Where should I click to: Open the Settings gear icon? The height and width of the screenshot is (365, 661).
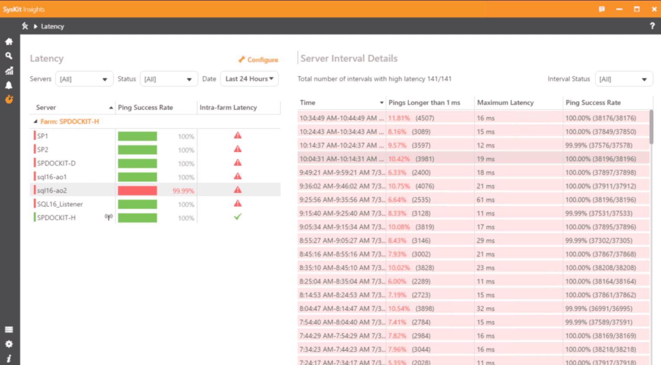(x=9, y=344)
